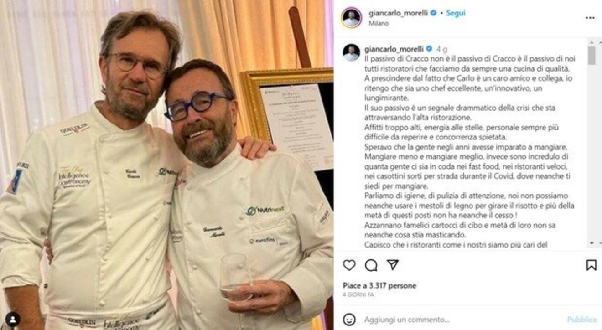Click the photo of two chefs
The width and height of the screenshot is (602, 330).
(166, 165)
